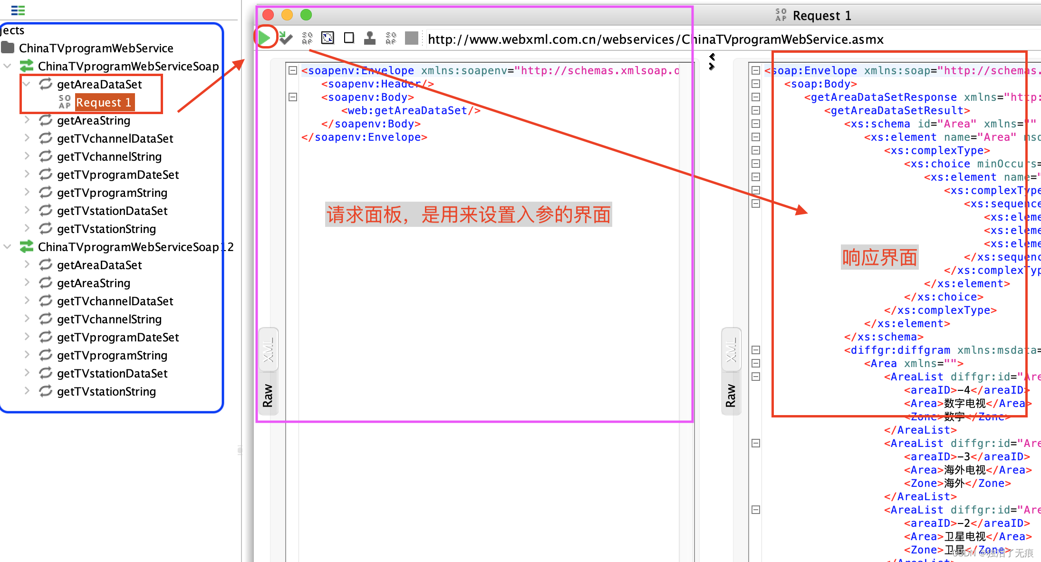Expand the getAreaString operation under Soap

tap(27, 120)
